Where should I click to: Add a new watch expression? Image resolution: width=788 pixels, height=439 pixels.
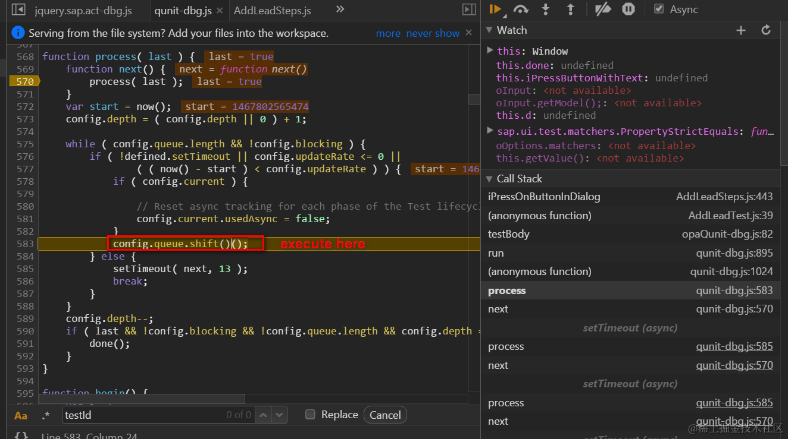click(741, 30)
